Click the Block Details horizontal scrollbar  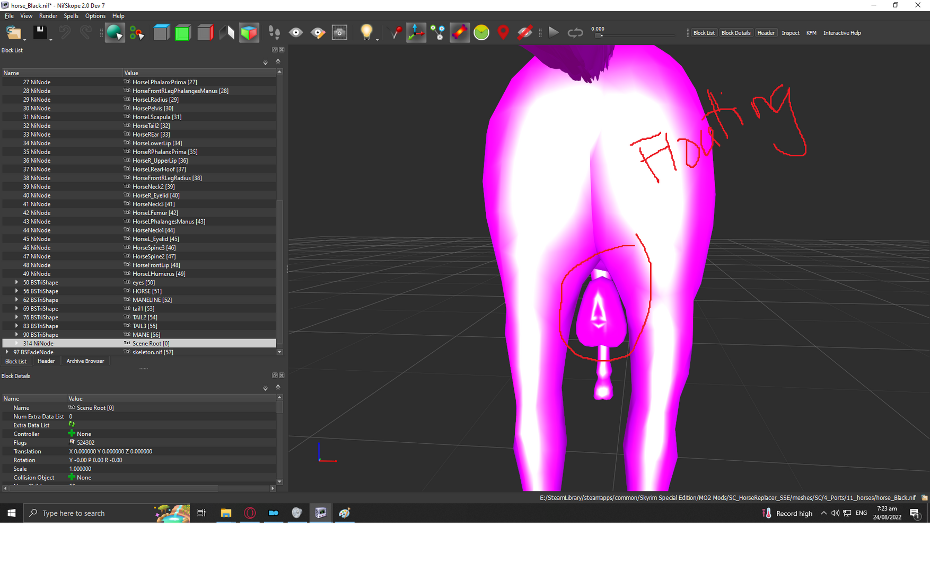click(114, 488)
